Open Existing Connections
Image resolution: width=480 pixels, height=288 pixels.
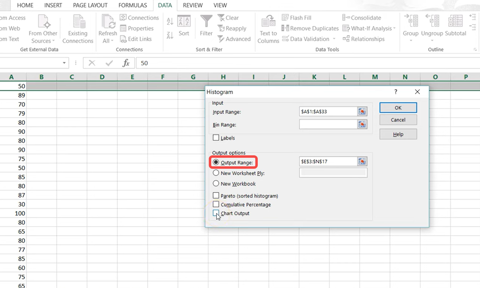[78, 29]
